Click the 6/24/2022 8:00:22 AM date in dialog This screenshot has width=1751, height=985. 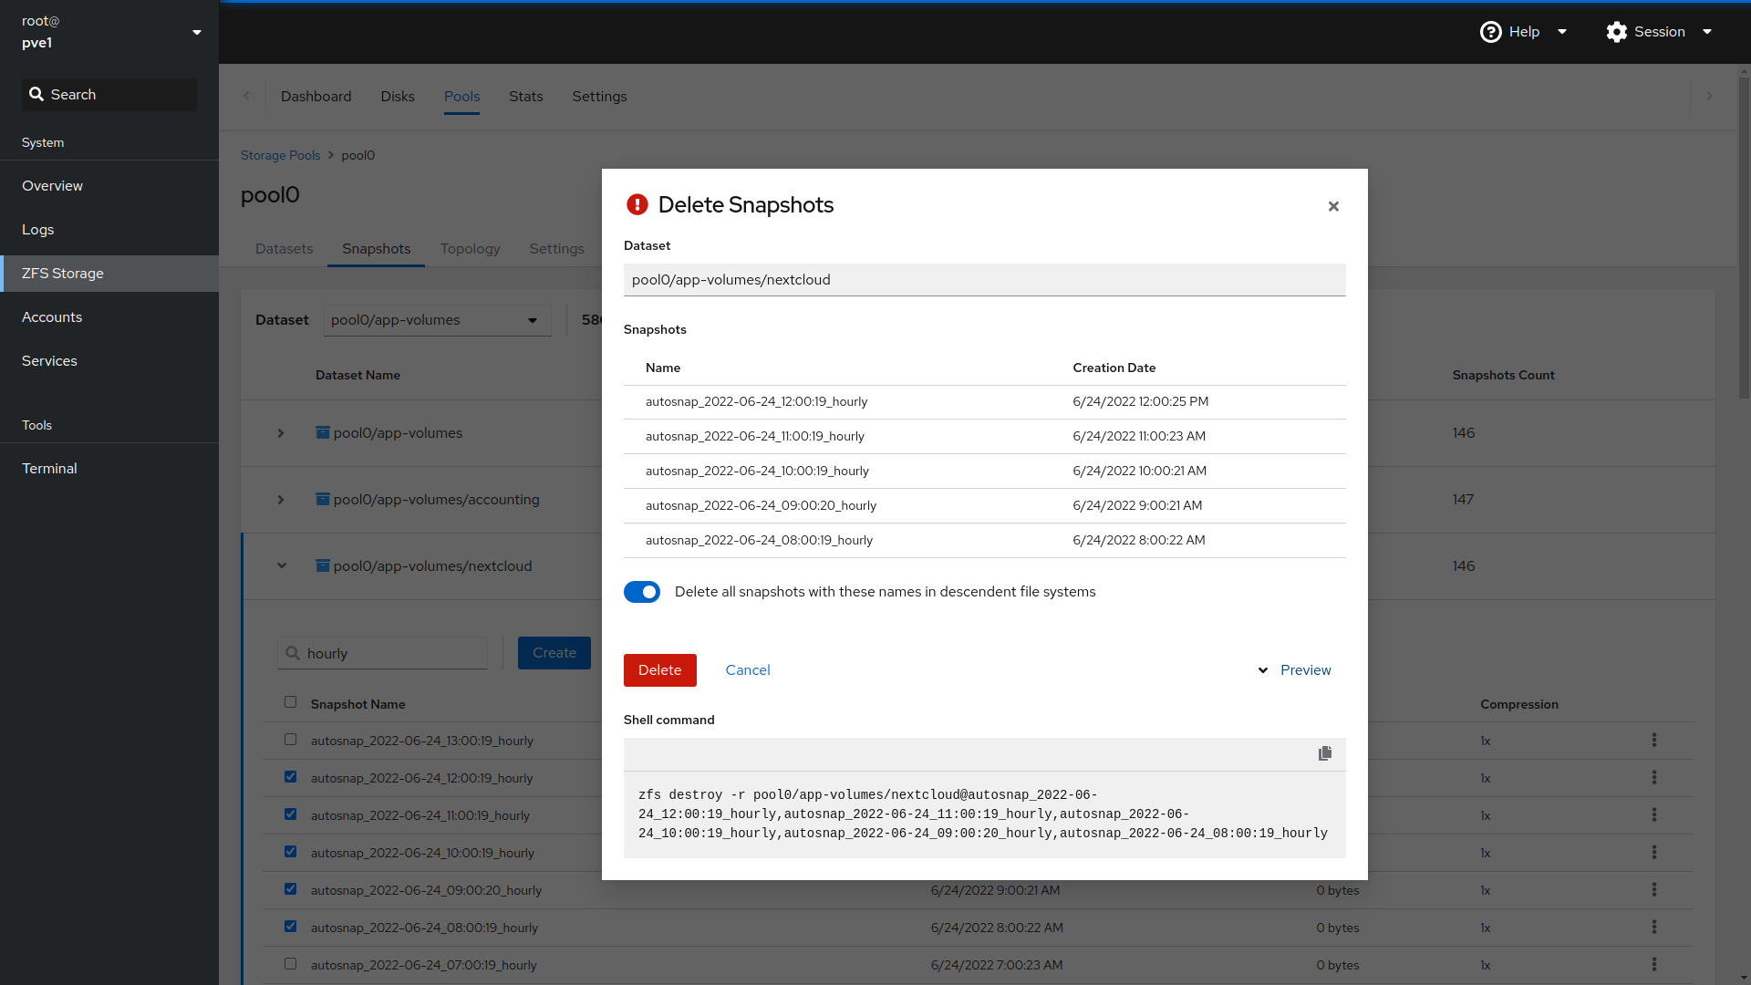(1139, 541)
